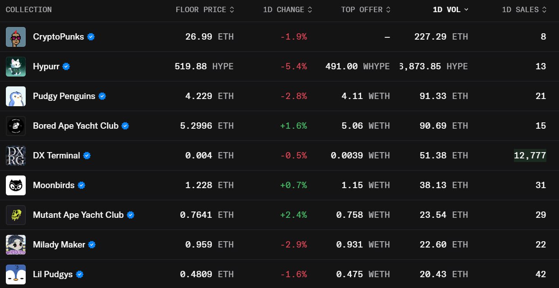Sort by Floor Price column arrows
Screen dimensions: 559x288
point(232,9)
